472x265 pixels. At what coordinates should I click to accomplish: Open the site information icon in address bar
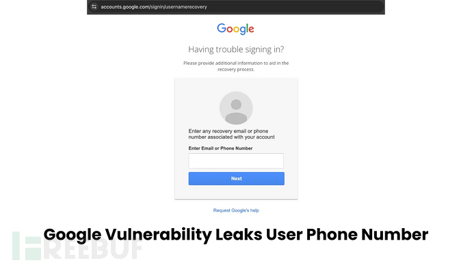pos(94,7)
